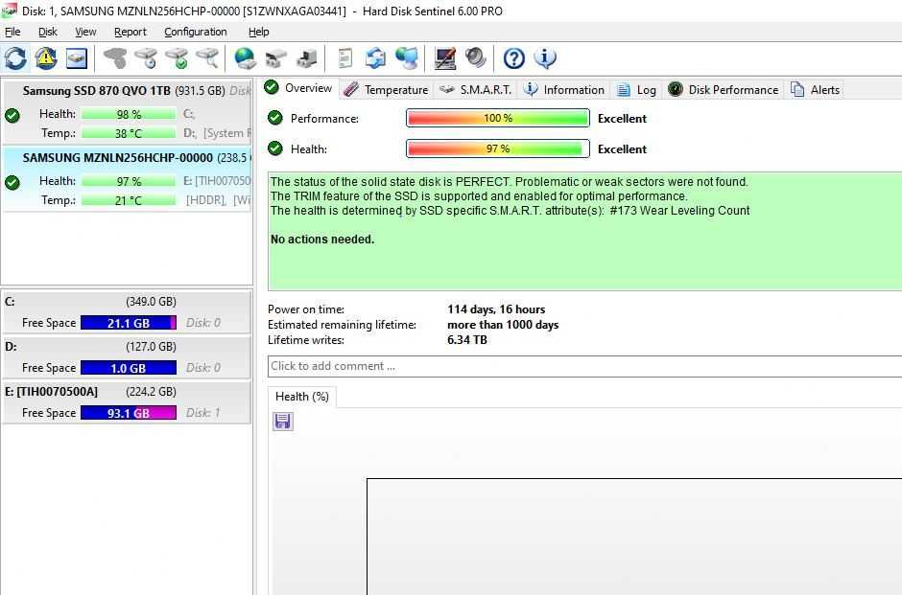Click the disk with green checkmark icon
This screenshot has height=595, width=902.
[x=176, y=58]
